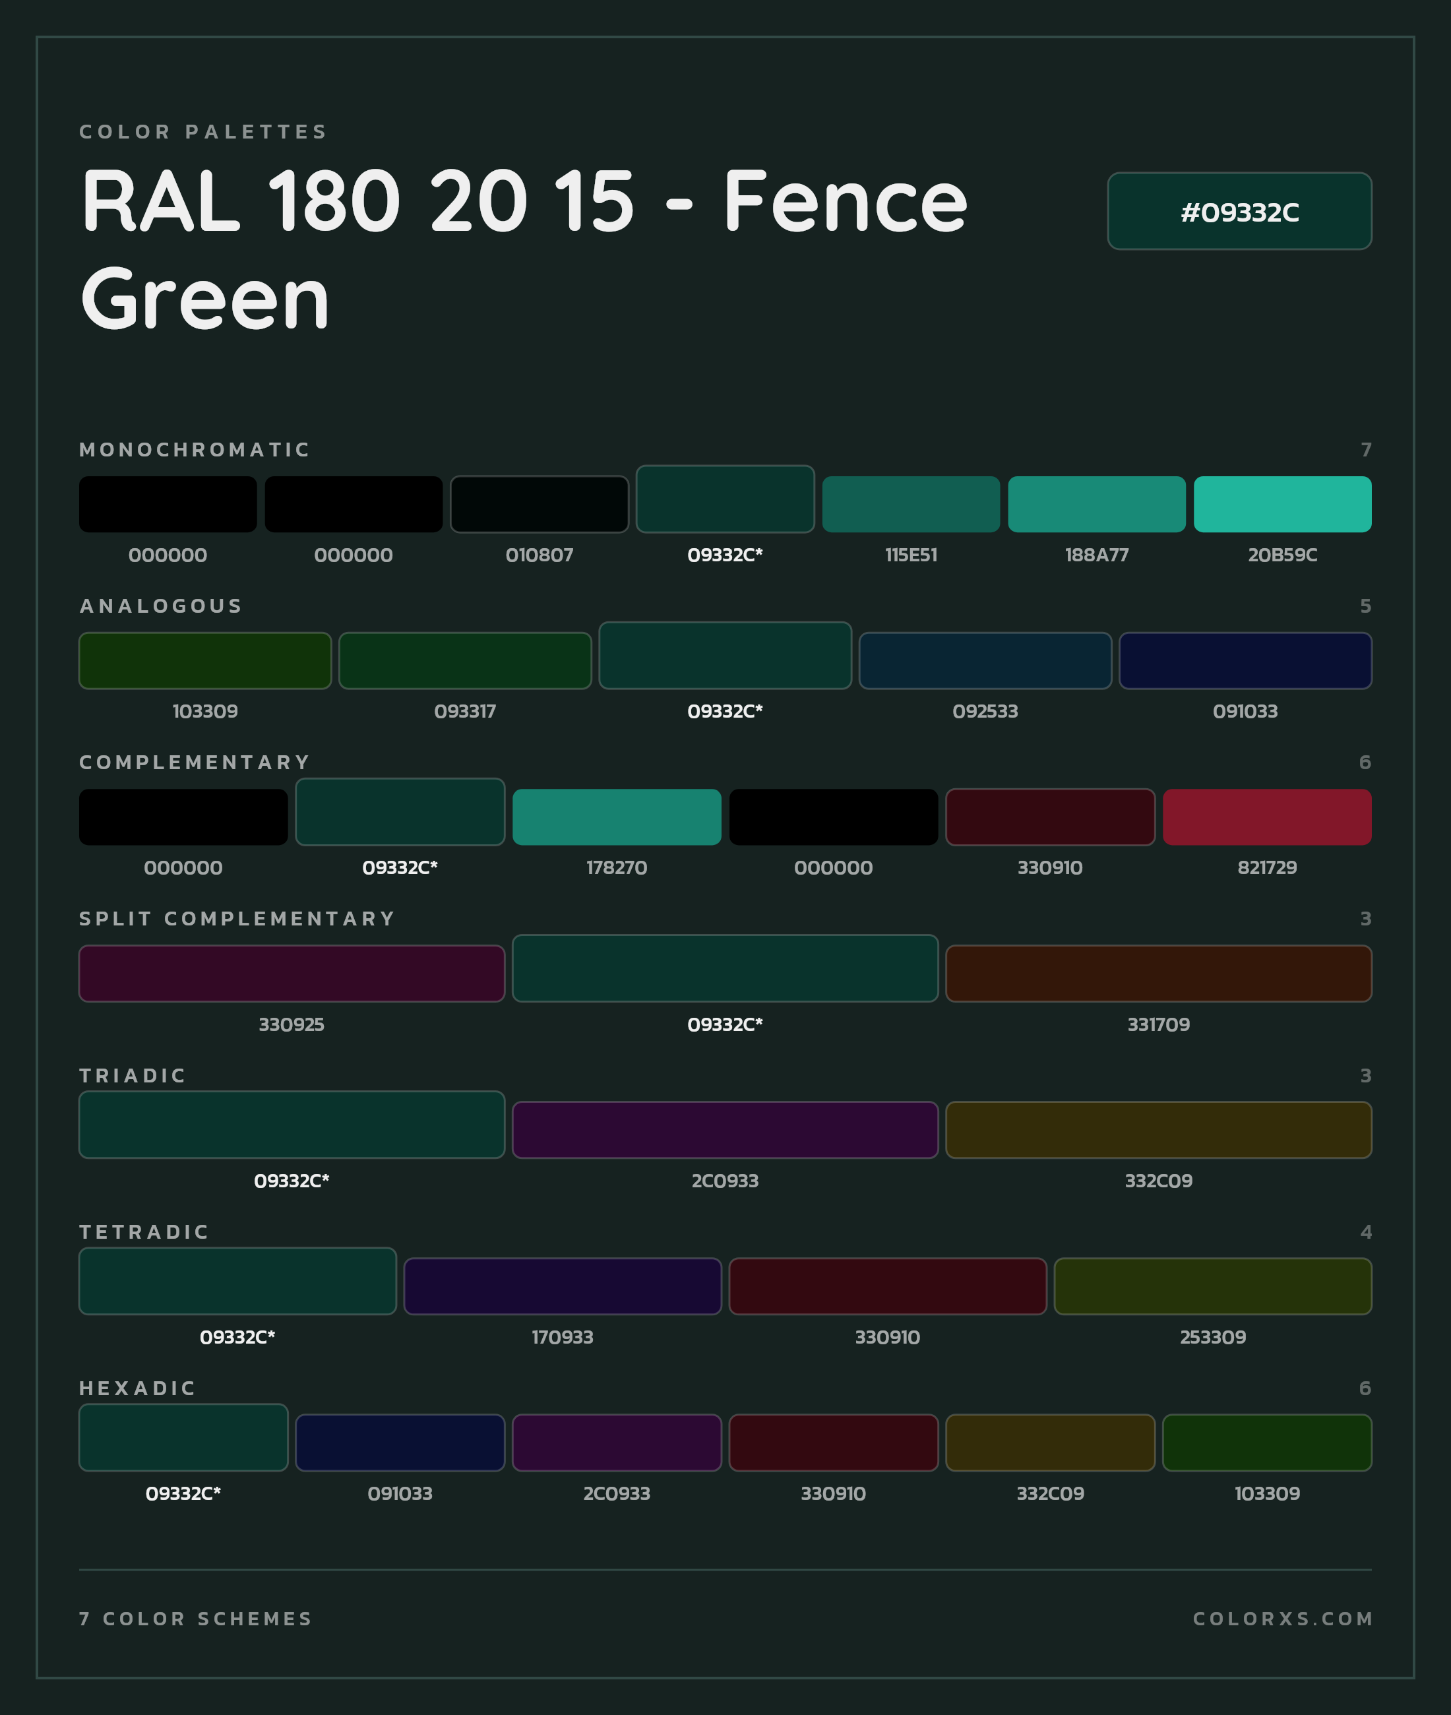
Task: Pick the 091033 swatch in Hexadic row
Action: pyautogui.click(x=400, y=1442)
